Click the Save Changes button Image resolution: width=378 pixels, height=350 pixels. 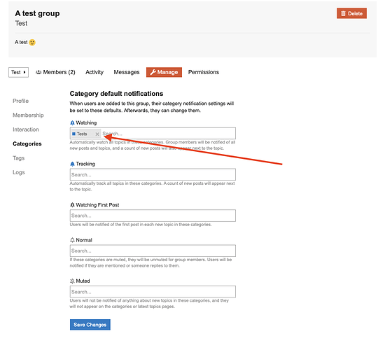pyautogui.click(x=90, y=325)
